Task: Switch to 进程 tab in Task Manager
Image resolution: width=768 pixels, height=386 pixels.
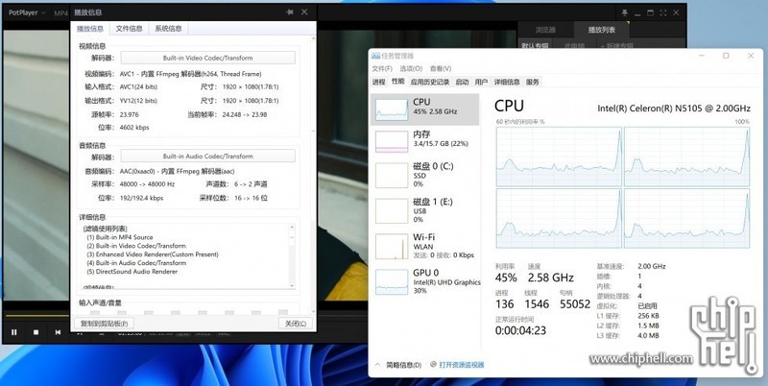Action: 378,82
